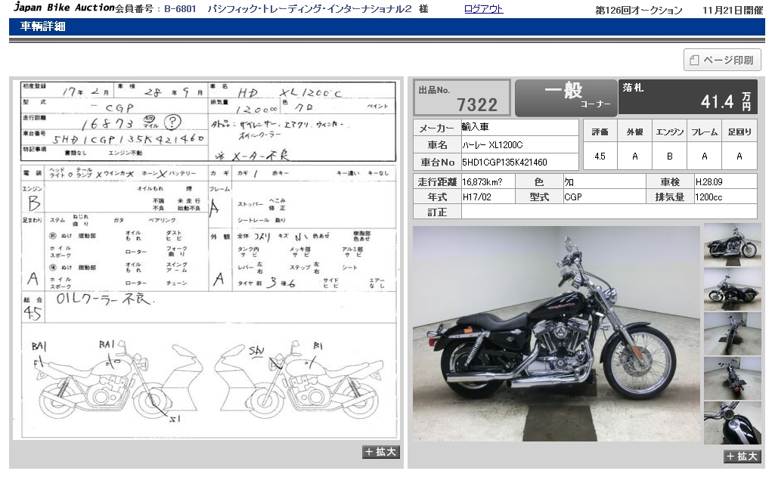Click the 一般コーナー category badge

coord(565,98)
